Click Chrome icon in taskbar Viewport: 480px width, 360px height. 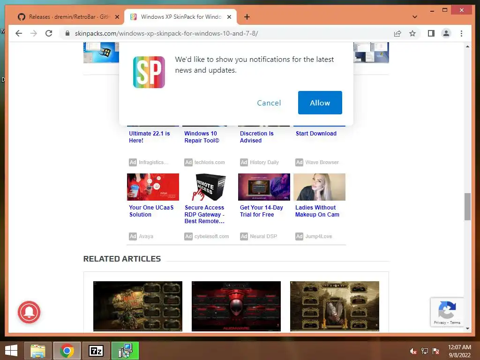tap(67, 351)
